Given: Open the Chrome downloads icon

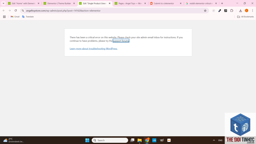Looking at the screenshot, I should [x=240, y=10].
